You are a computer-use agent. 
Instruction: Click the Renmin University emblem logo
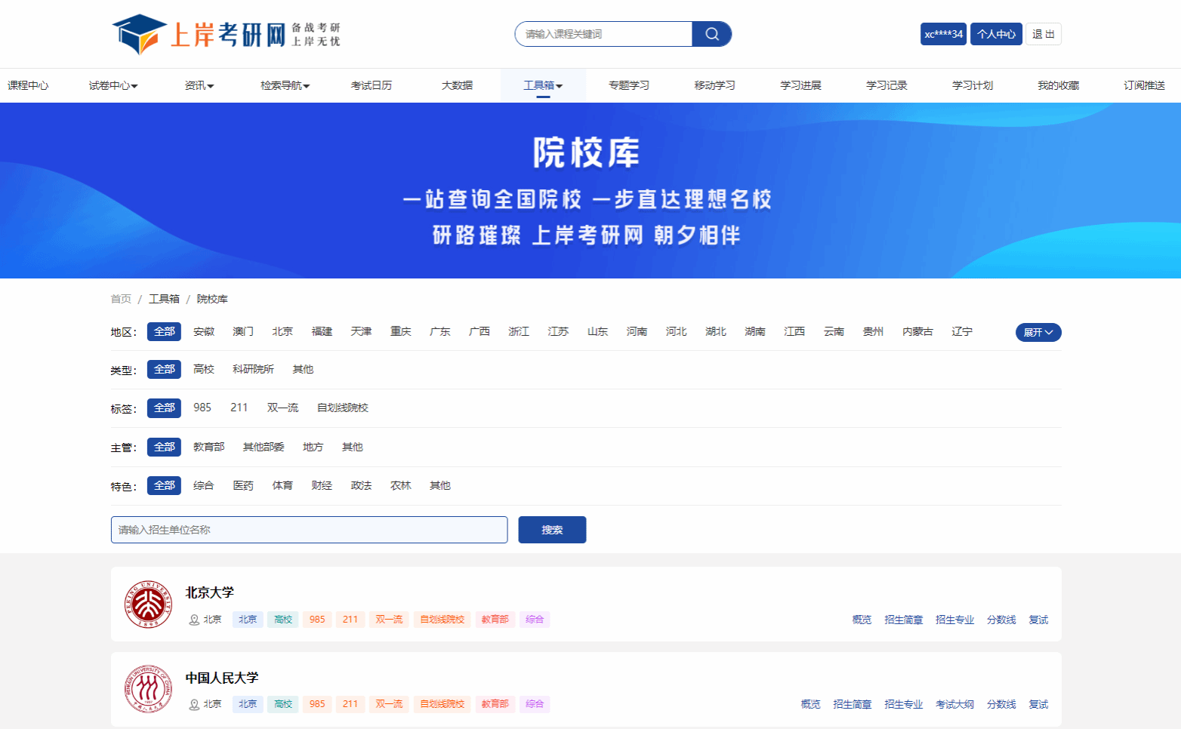(x=148, y=689)
